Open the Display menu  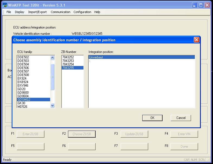20,12
